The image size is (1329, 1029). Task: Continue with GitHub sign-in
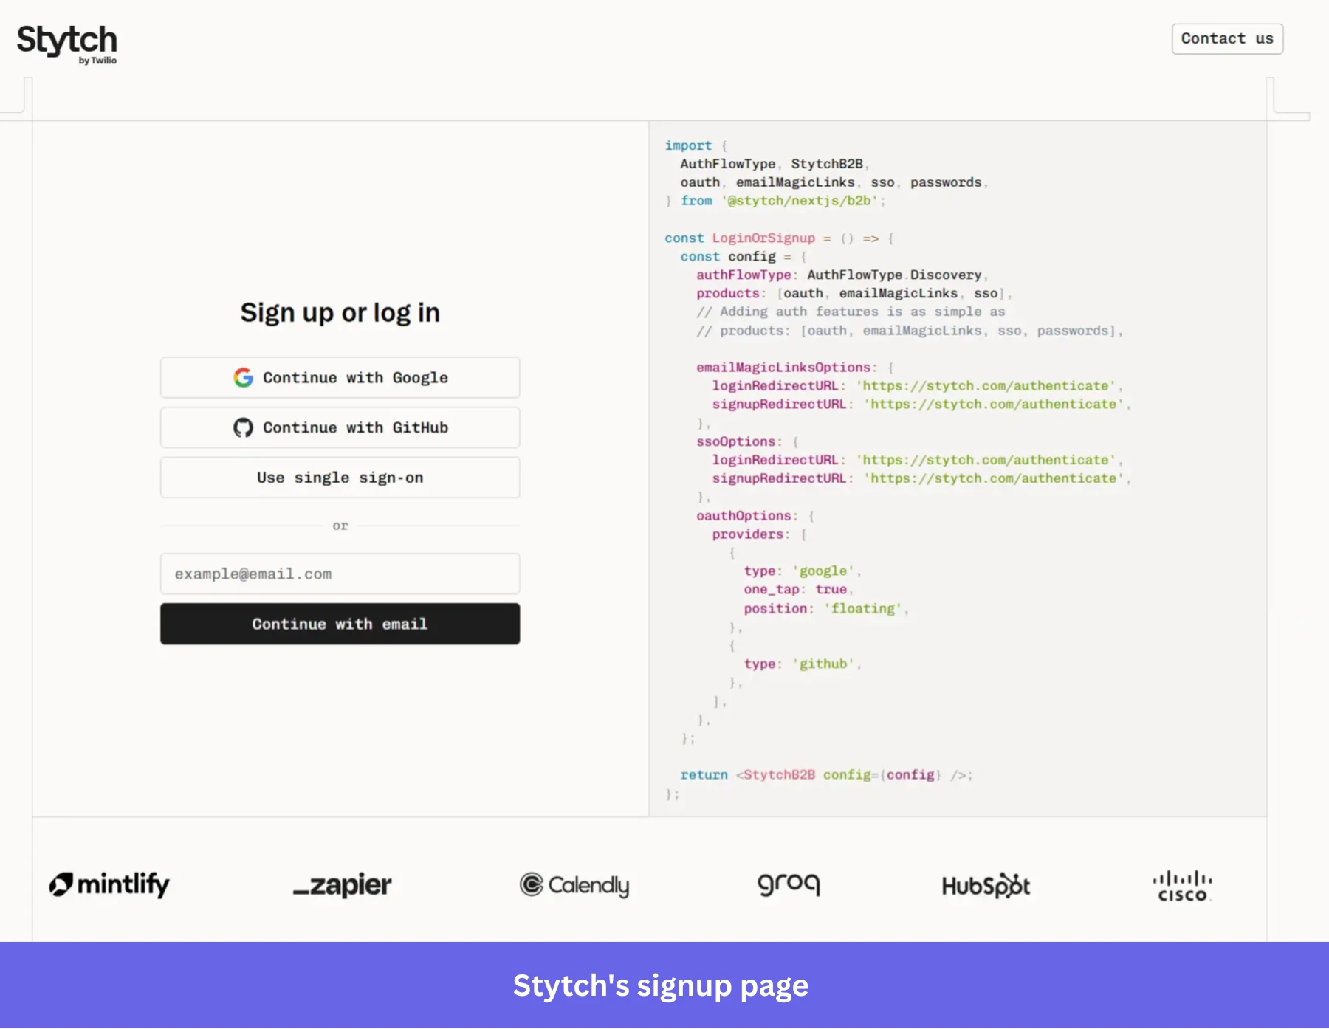coord(340,428)
